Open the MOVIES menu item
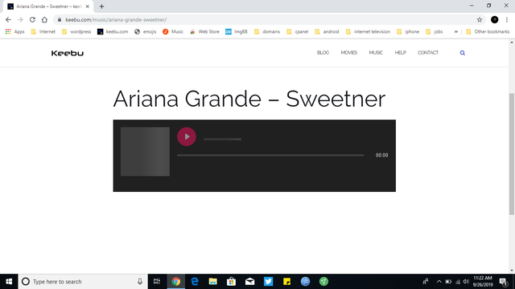Viewport: 515px width, 289px height. click(348, 53)
